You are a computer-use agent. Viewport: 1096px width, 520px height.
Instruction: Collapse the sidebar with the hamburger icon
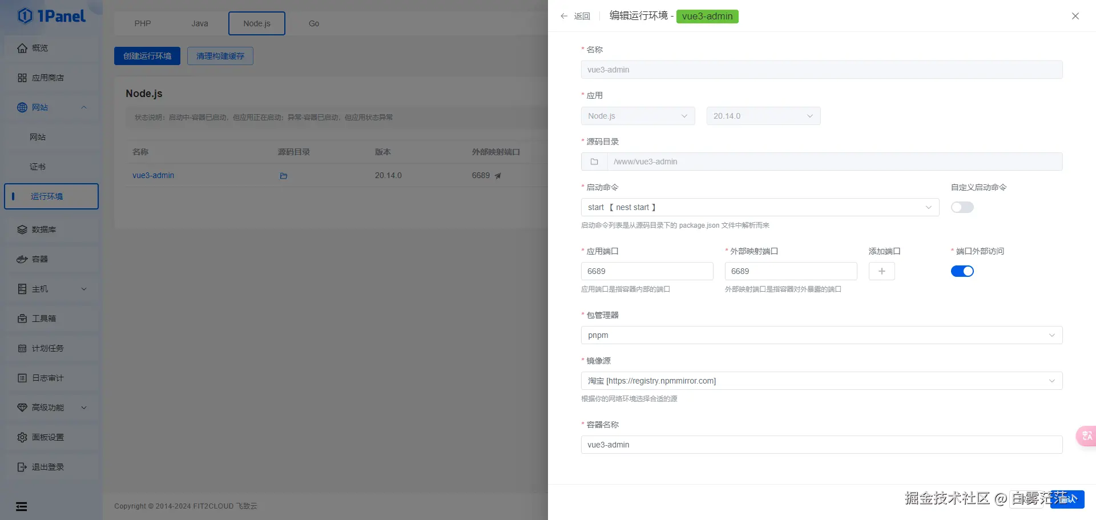(x=22, y=506)
